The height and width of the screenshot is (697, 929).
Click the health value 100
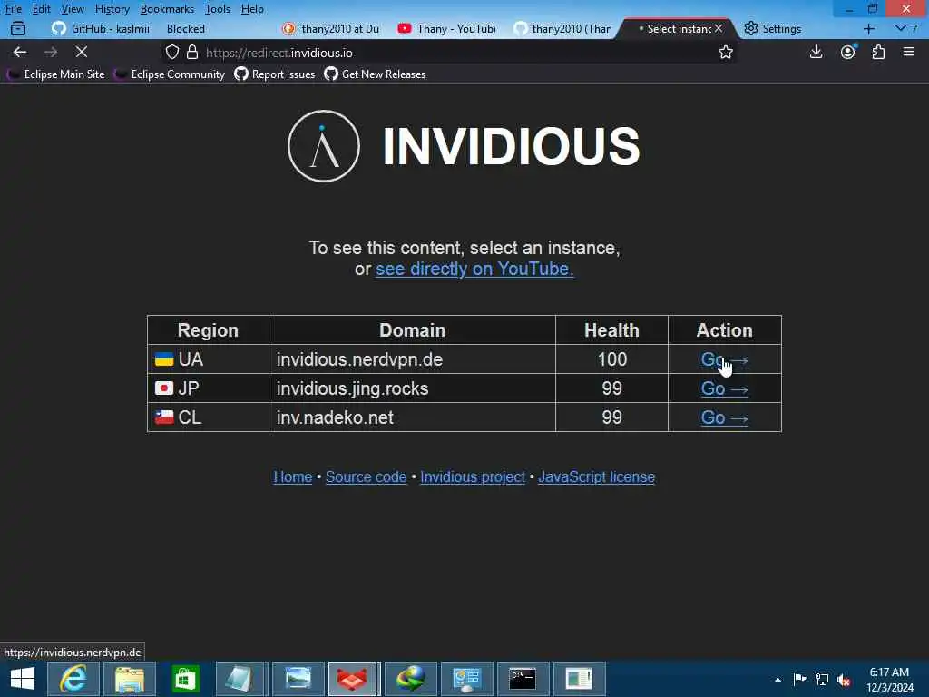click(x=612, y=359)
